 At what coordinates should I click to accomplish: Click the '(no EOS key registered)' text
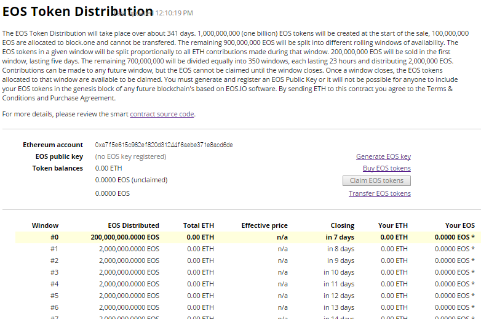point(130,156)
